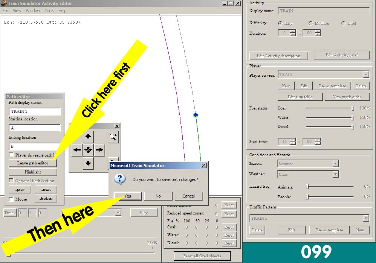The width and height of the screenshot is (376, 263).
Task: Click the Duration hours spinner arrows
Action: (x=293, y=33)
